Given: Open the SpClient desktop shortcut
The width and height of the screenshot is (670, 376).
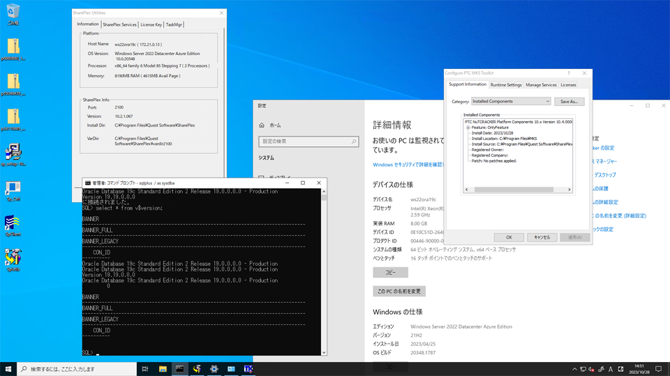Looking at the screenshot, I should pos(13,226).
